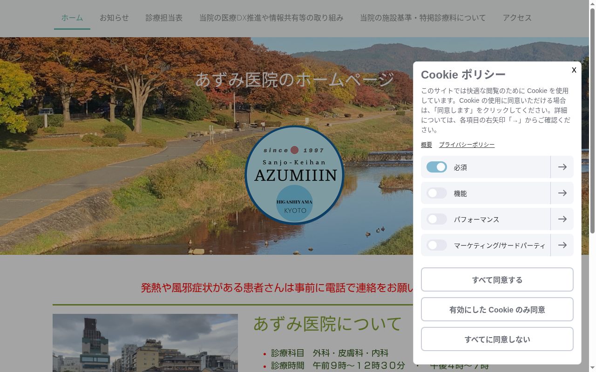Click the 機能 label text

461,193
